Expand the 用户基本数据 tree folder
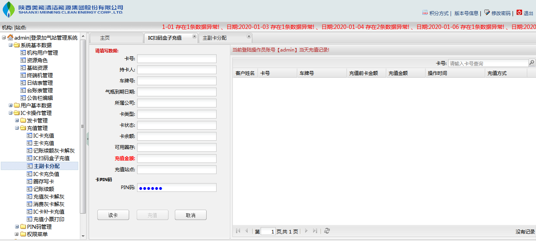The image size is (536, 241). point(10,105)
